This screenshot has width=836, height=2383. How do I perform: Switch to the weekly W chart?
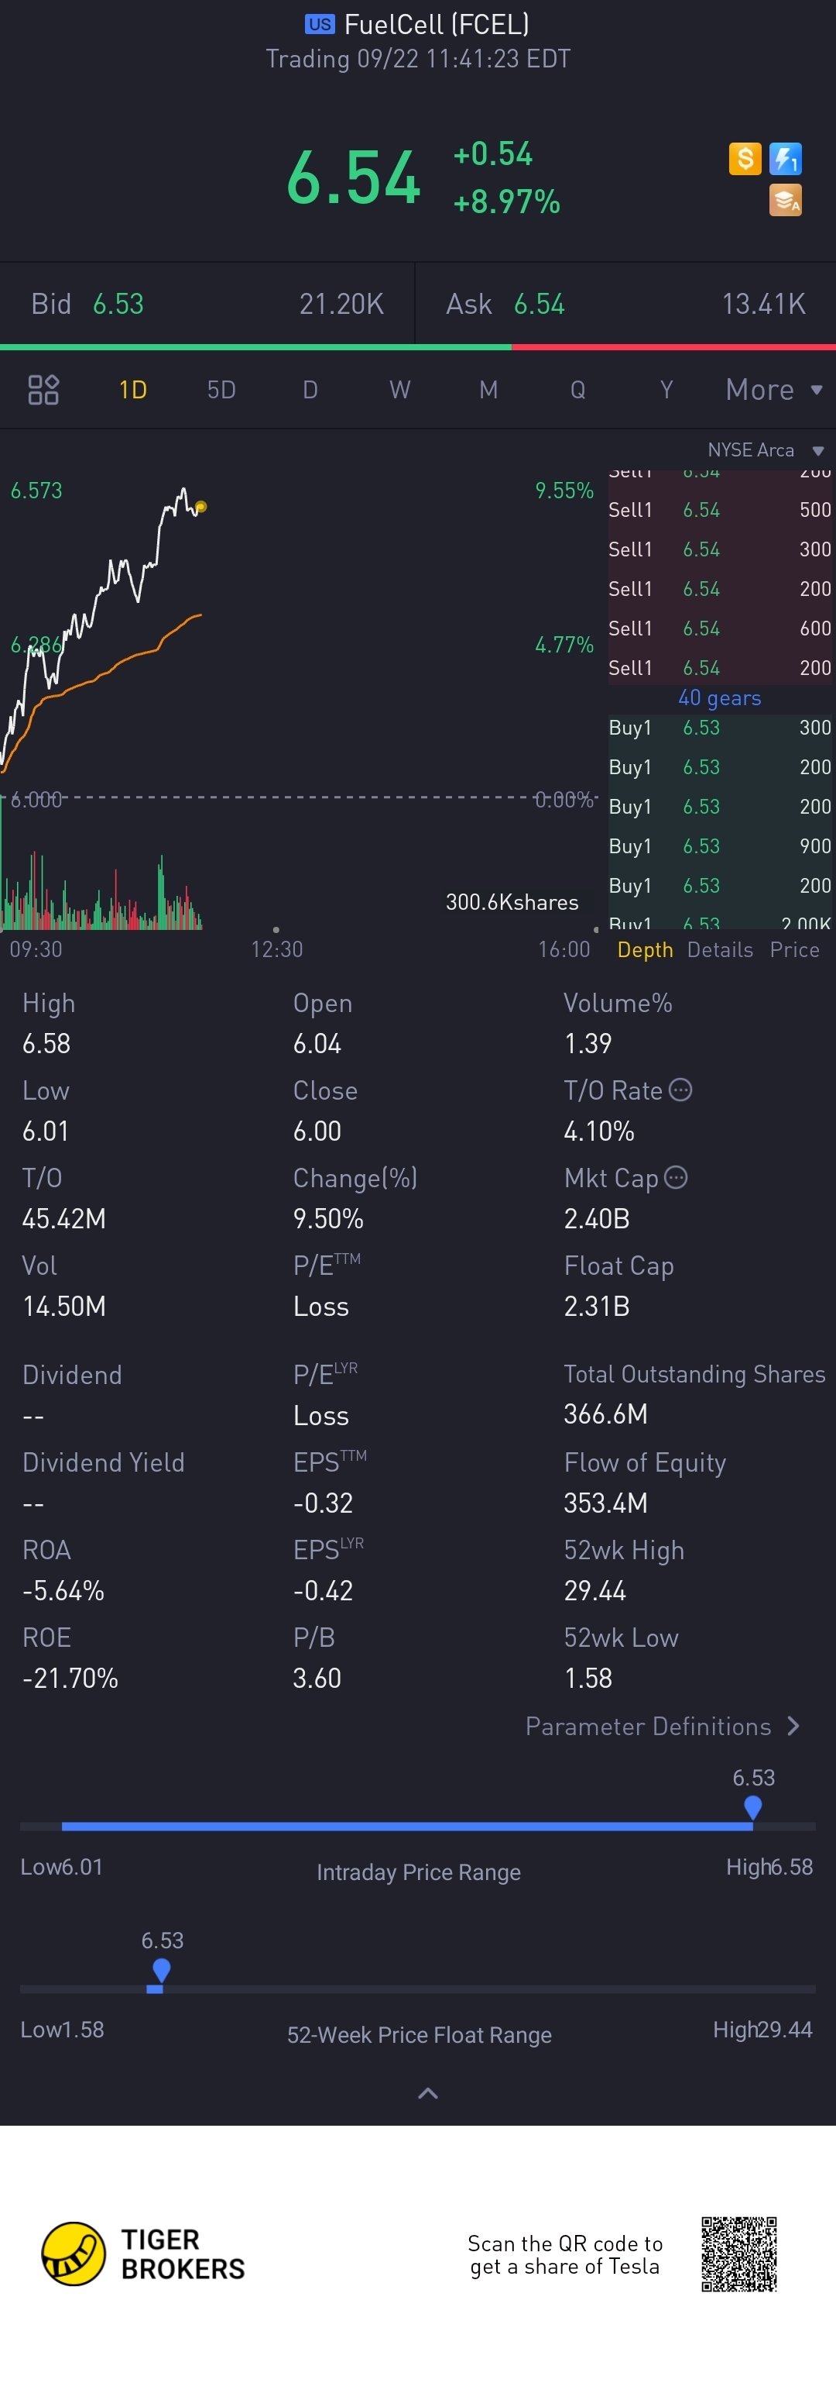[x=399, y=390]
